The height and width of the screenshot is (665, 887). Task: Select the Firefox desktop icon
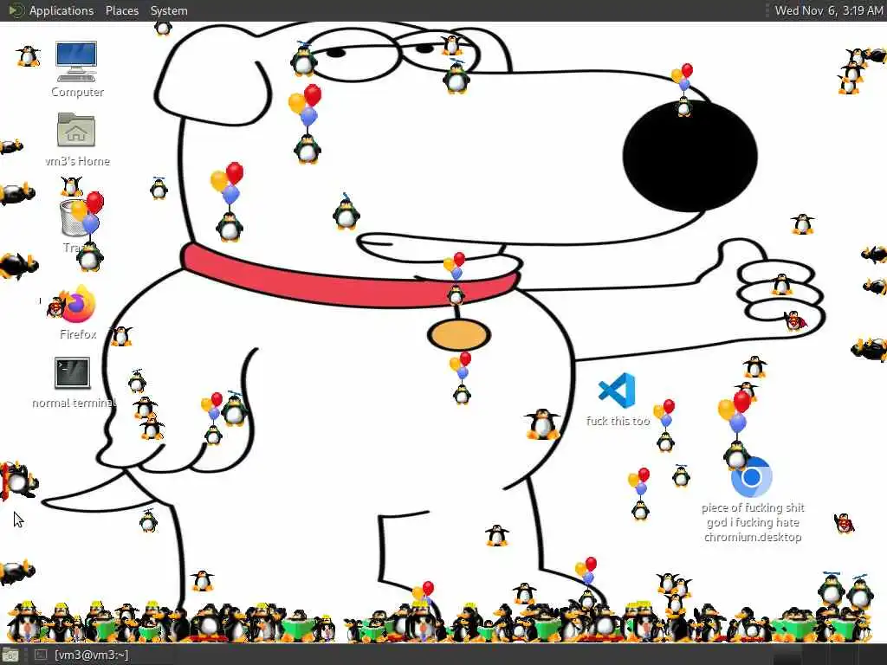(78, 304)
